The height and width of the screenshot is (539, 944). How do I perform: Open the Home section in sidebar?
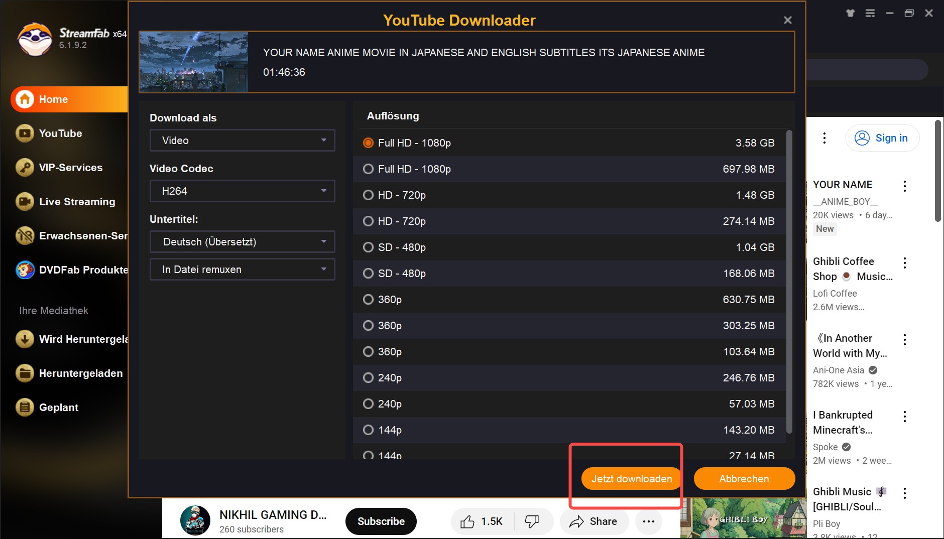[69, 99]
